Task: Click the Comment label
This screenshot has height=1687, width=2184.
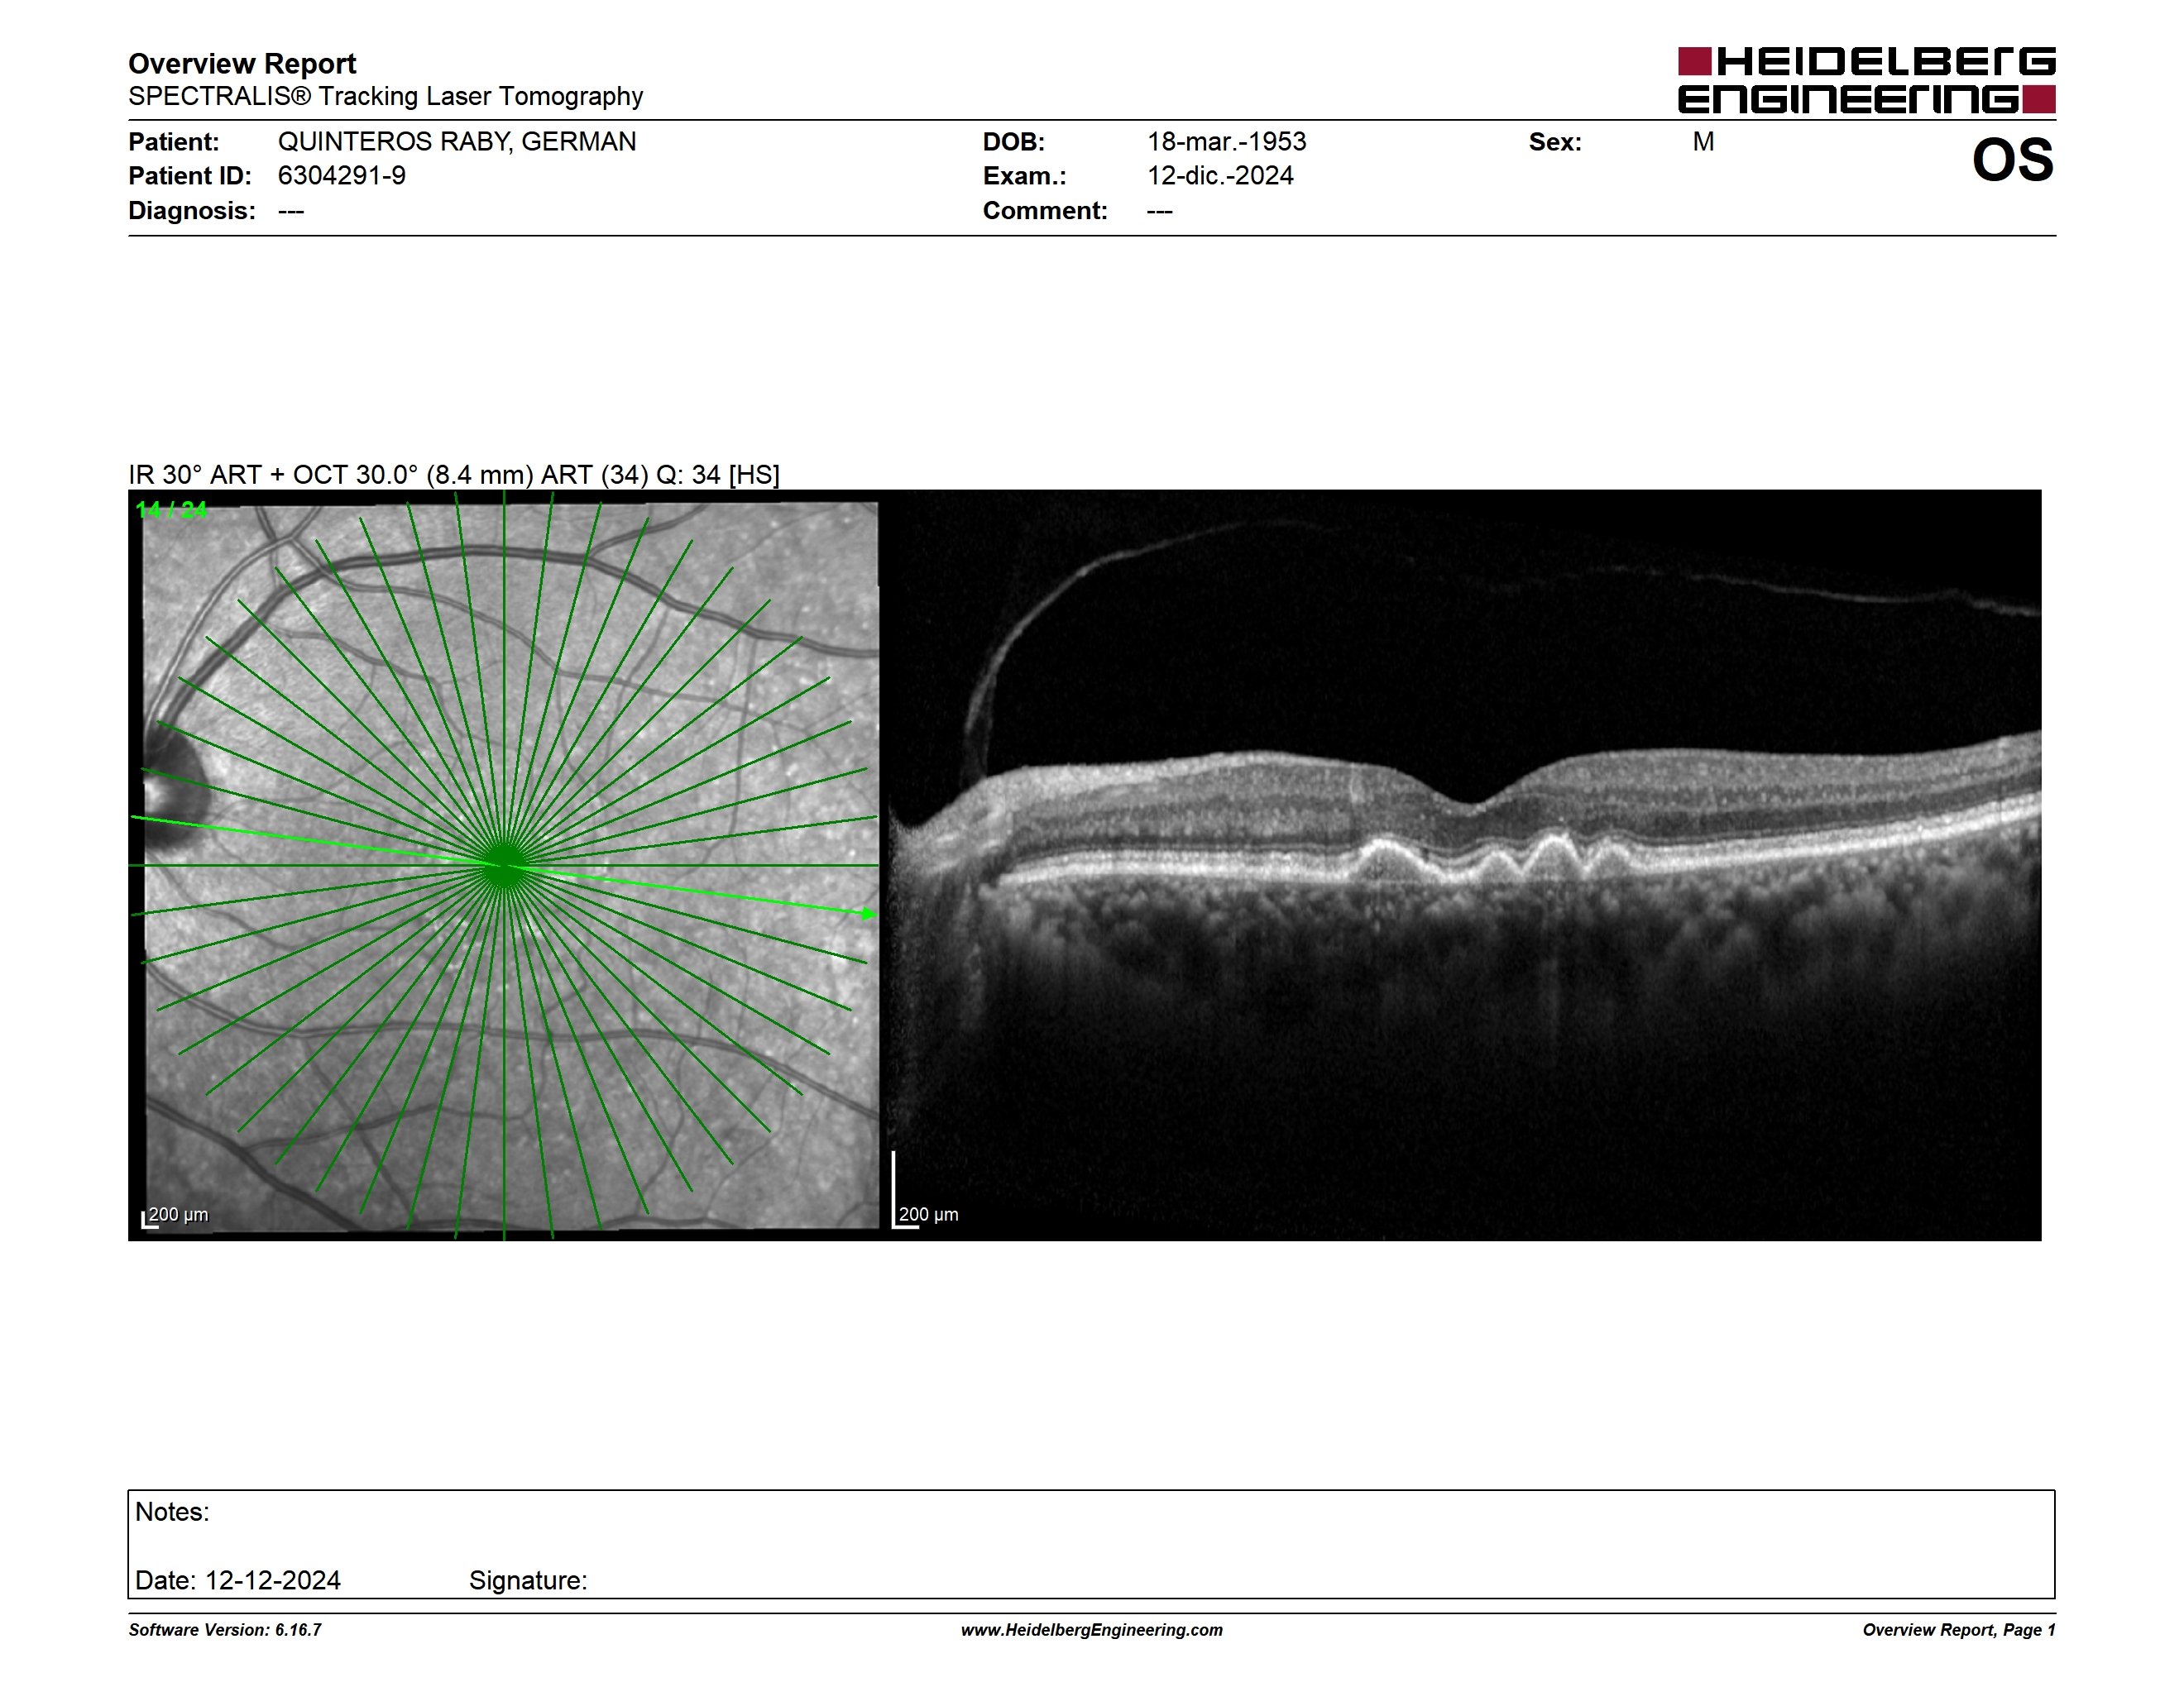Action: pyautogui.click(x=1045, y=211)
